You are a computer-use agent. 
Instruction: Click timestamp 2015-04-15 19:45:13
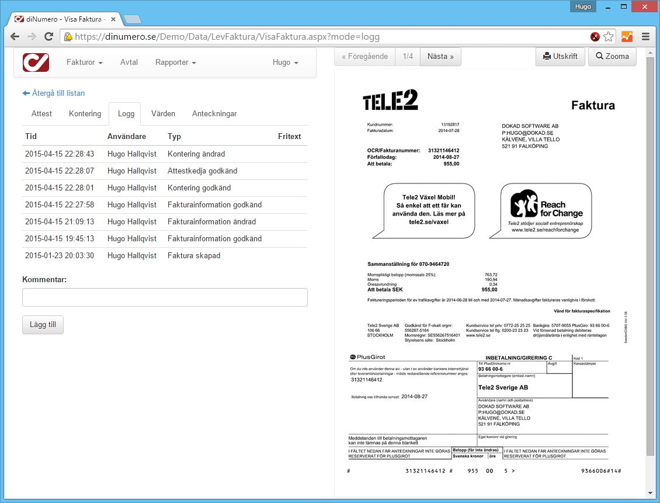coord(60,239)
